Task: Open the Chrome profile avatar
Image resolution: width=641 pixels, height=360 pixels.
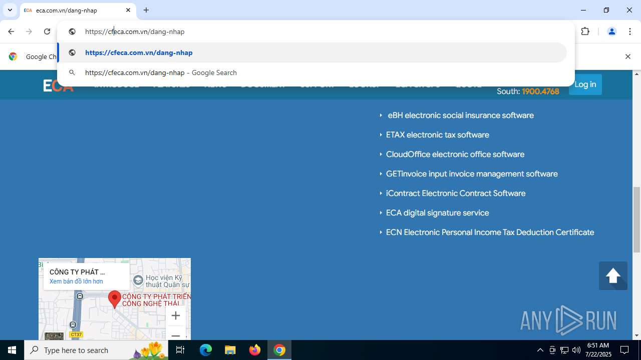Action: [611, 31]
